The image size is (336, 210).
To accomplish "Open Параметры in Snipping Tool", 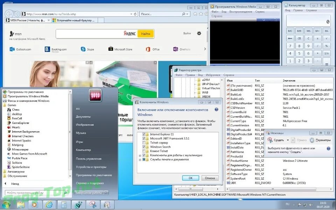I will click(320, 140).
